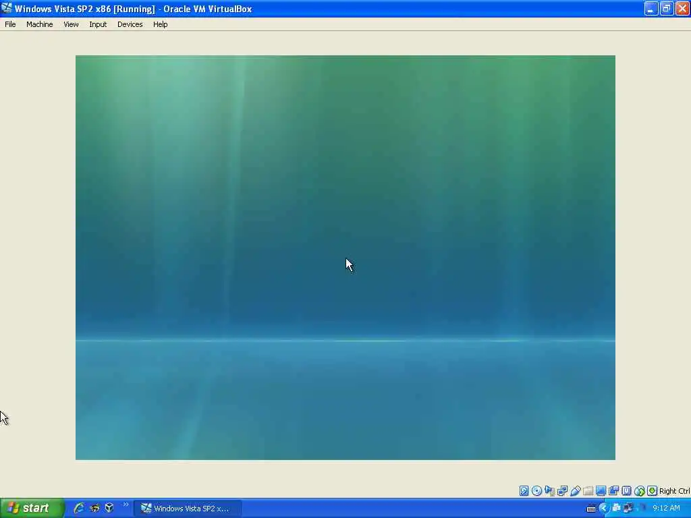The image size is (691, 518).
Task: Click the network computers tray icon
Action: point(628,508)
